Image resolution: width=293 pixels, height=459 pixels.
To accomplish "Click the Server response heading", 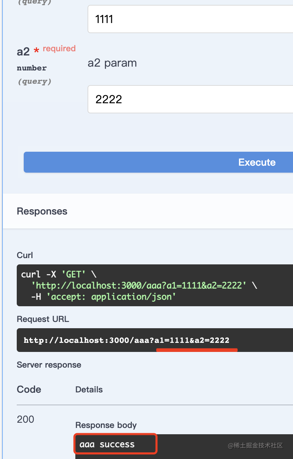I will tap(49, 365).
